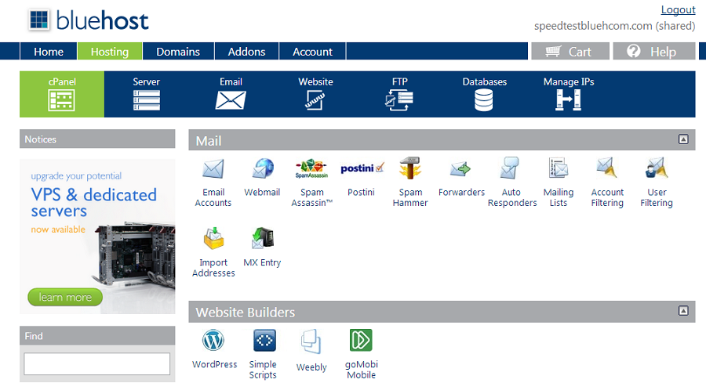This screenshot has height=383, width=706.
Task: Open Spam Assassin settings
Action: pyautogui.click(x=311, y=182)
